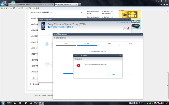Click the red warning notification icon
This screenshot has width=169, height=105.
128,28
